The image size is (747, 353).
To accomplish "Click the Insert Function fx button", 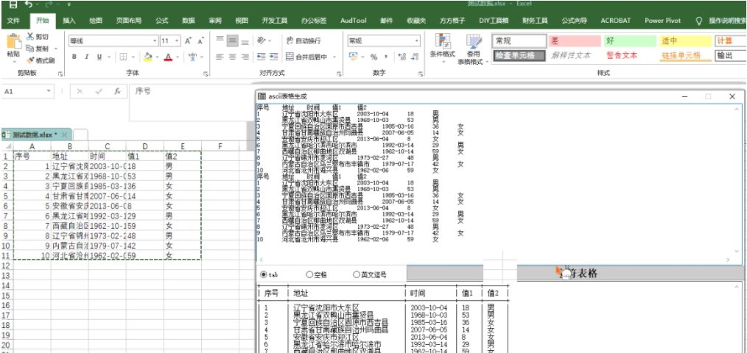I will (x=117, y=91).
